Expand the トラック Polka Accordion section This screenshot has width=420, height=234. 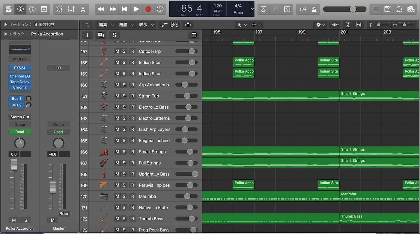[6, 34]
